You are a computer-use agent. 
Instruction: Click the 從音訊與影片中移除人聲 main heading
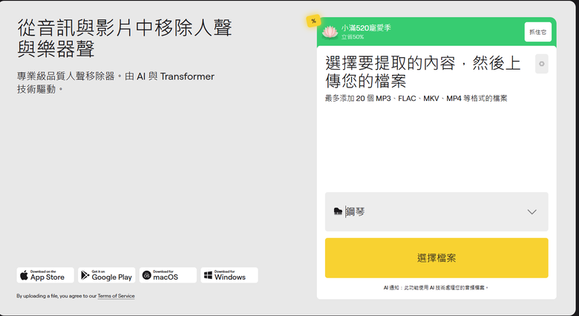pyautogui.click(x=125, y=38)
